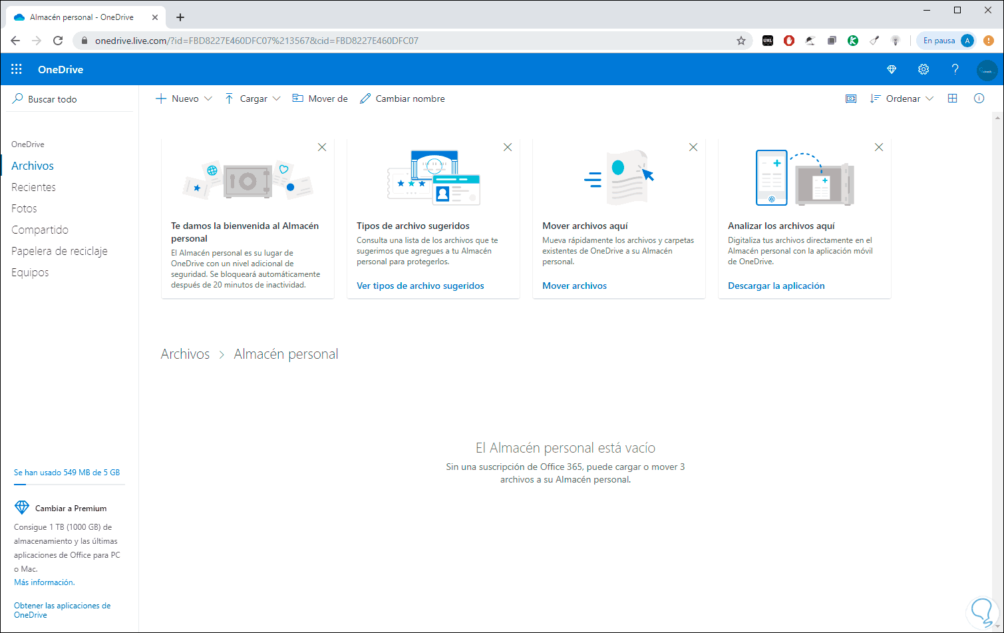Click the orange alert icon in Chrome toolbar
The height and width of the screenshot is (633, 1004).
(x=989, y=41)
